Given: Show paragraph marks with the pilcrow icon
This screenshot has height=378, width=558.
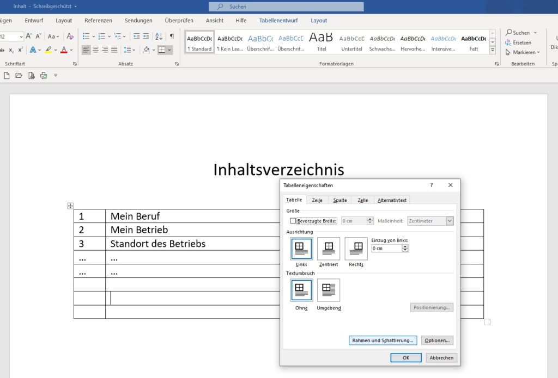Looking at the screenshot, I should point(172,36).
